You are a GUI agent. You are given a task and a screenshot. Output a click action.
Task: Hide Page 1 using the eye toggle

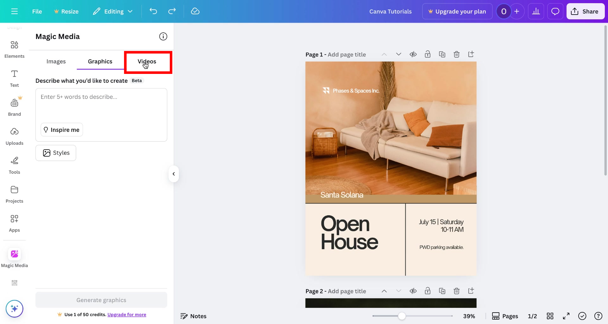pyautogui.click(x=413, y=54)
